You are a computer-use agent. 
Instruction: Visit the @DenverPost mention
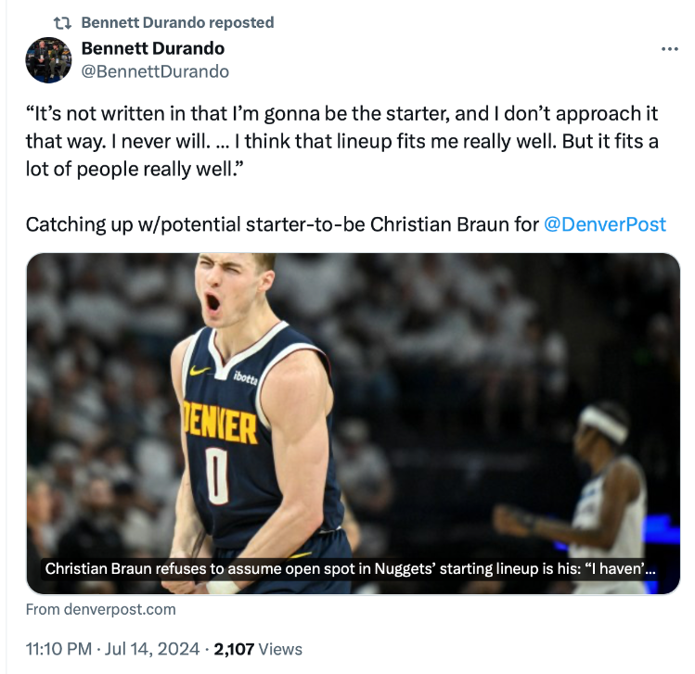pyautogui.click(x=604, y=224)
